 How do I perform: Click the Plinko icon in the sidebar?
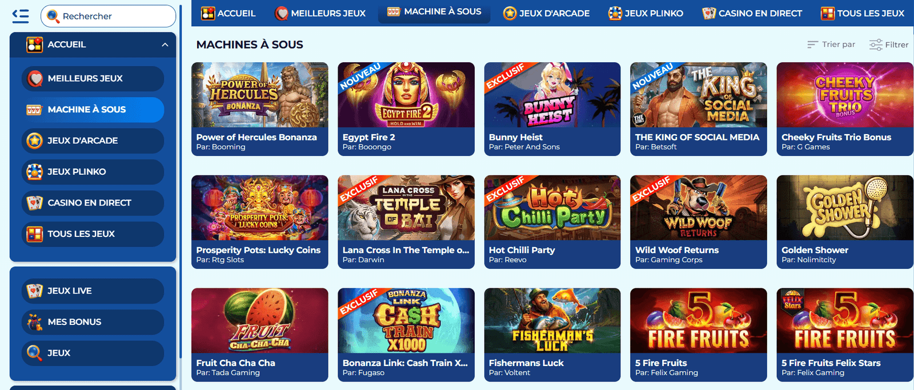[35, 171]
